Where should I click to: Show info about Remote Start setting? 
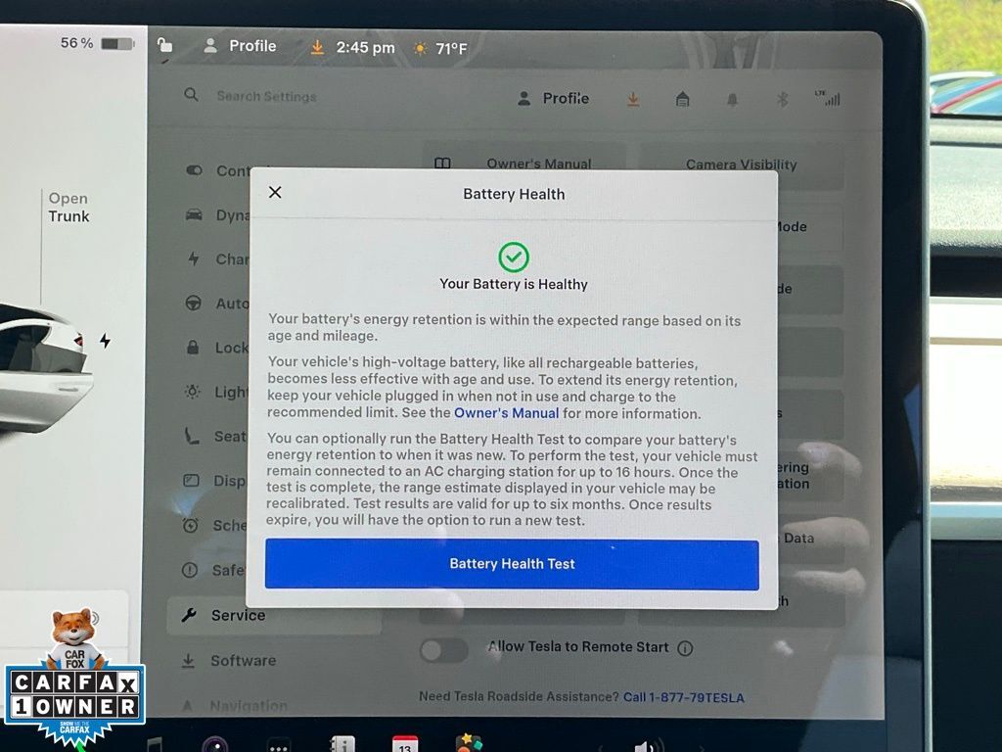point(685,648)
